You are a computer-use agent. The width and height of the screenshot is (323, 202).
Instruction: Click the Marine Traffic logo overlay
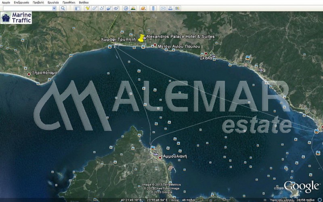16,18
